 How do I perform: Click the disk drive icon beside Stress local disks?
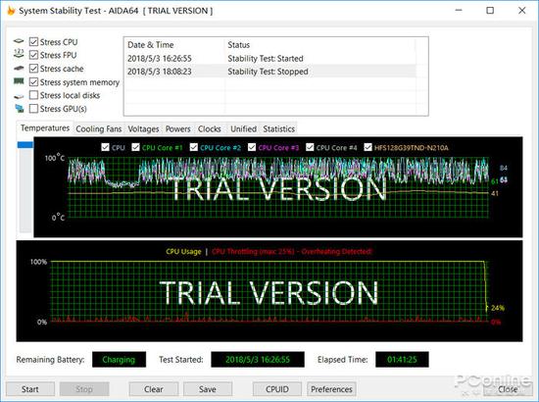[x=19, y=96]
